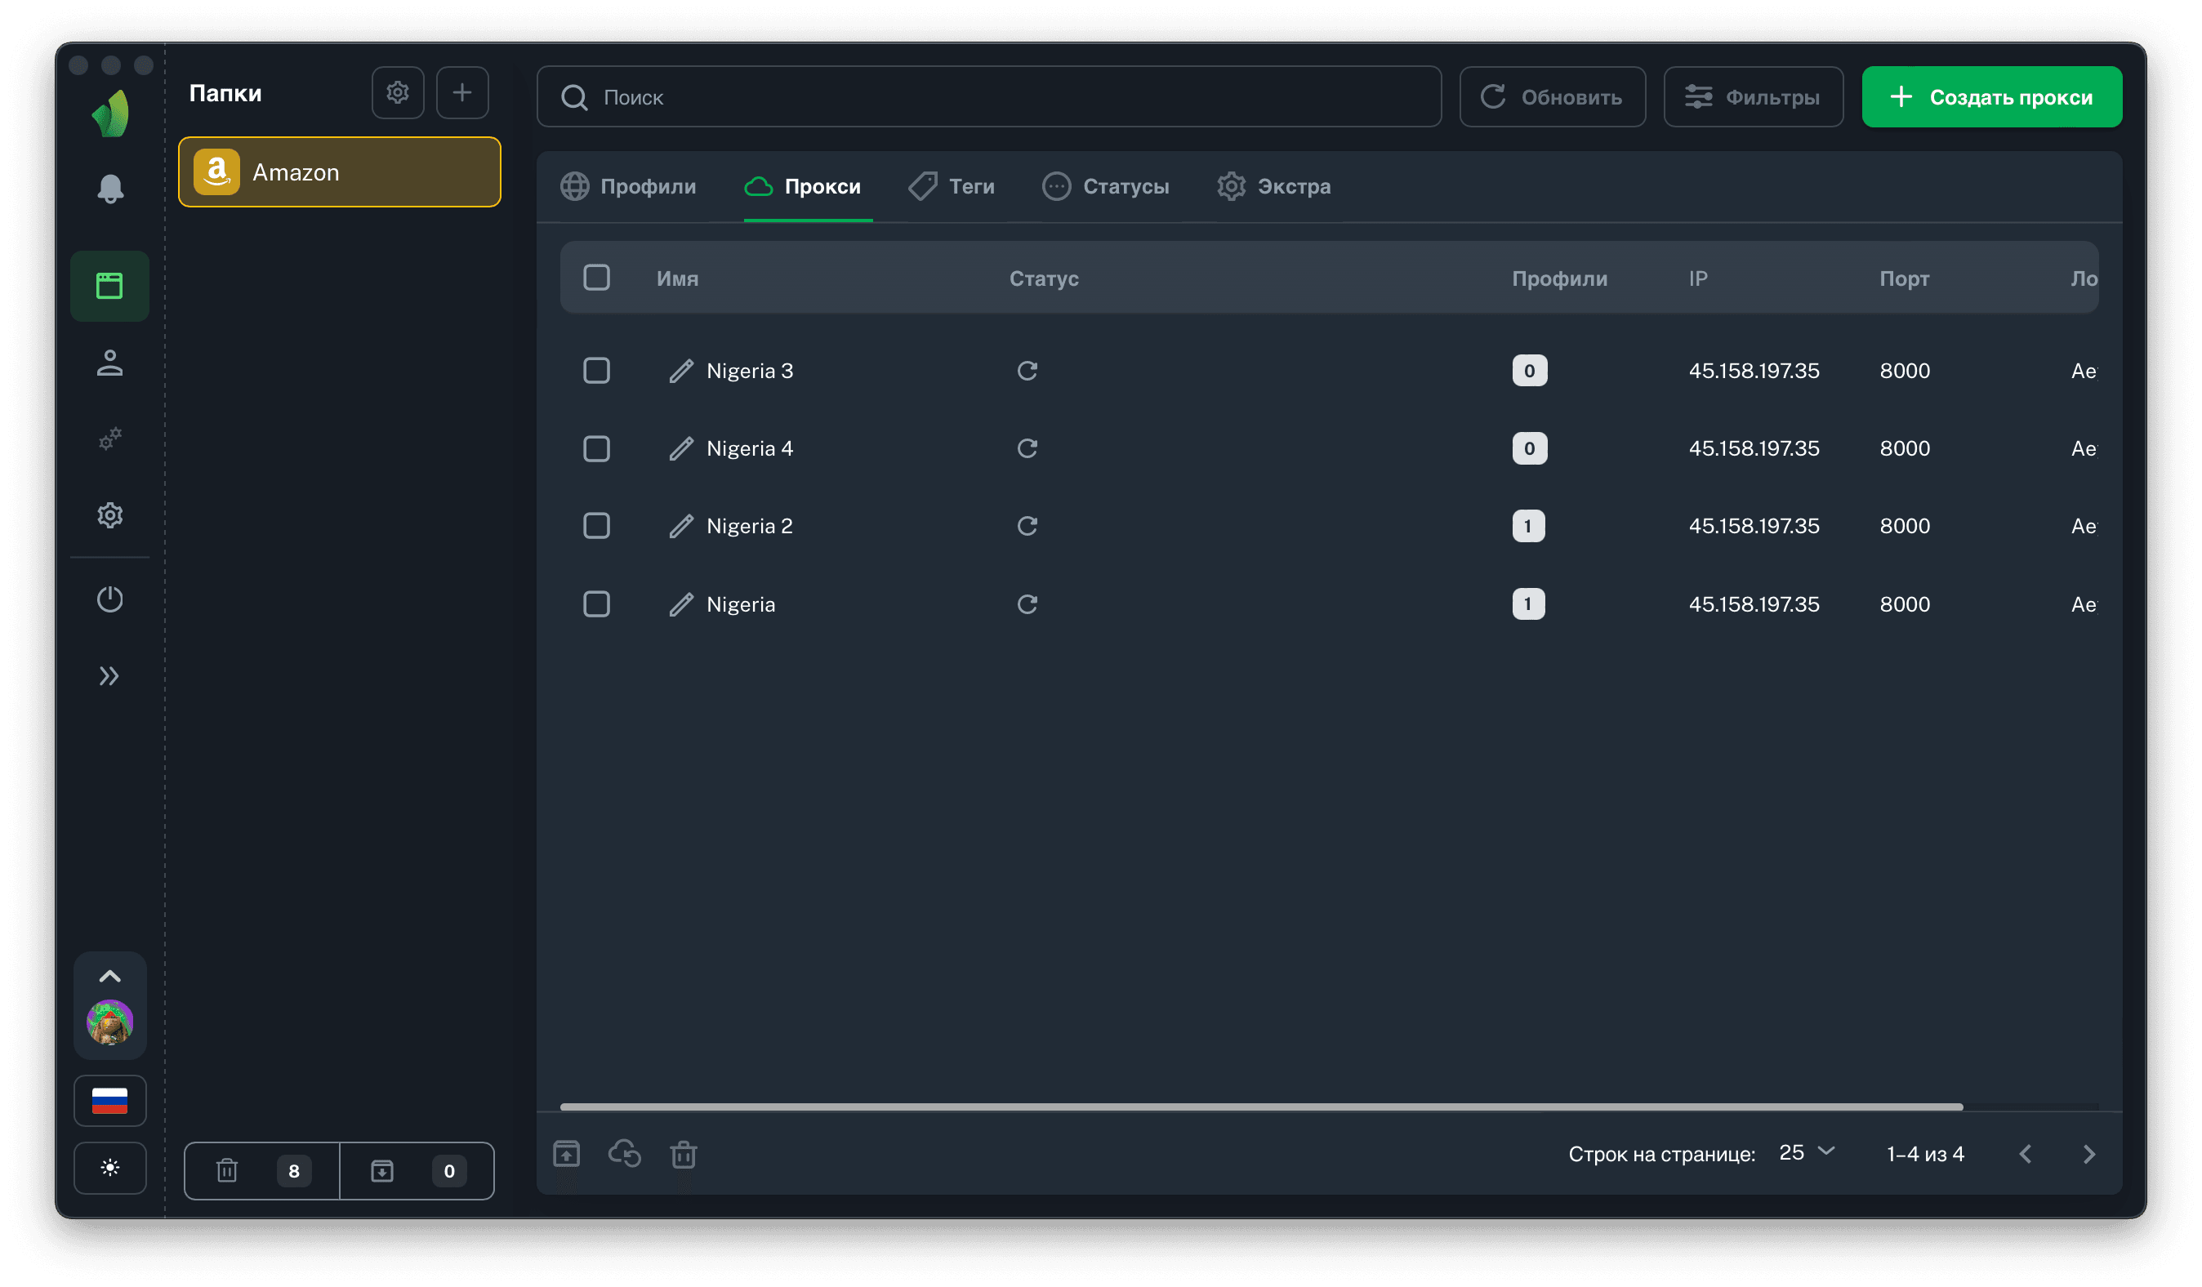Click the folder settings gear icon
The image size is (2202, 1287).
coord(398,92)
